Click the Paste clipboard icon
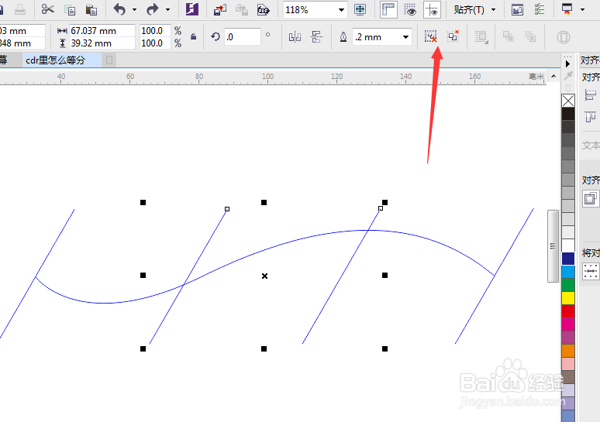600x422 pixels. tap(91, 9)
